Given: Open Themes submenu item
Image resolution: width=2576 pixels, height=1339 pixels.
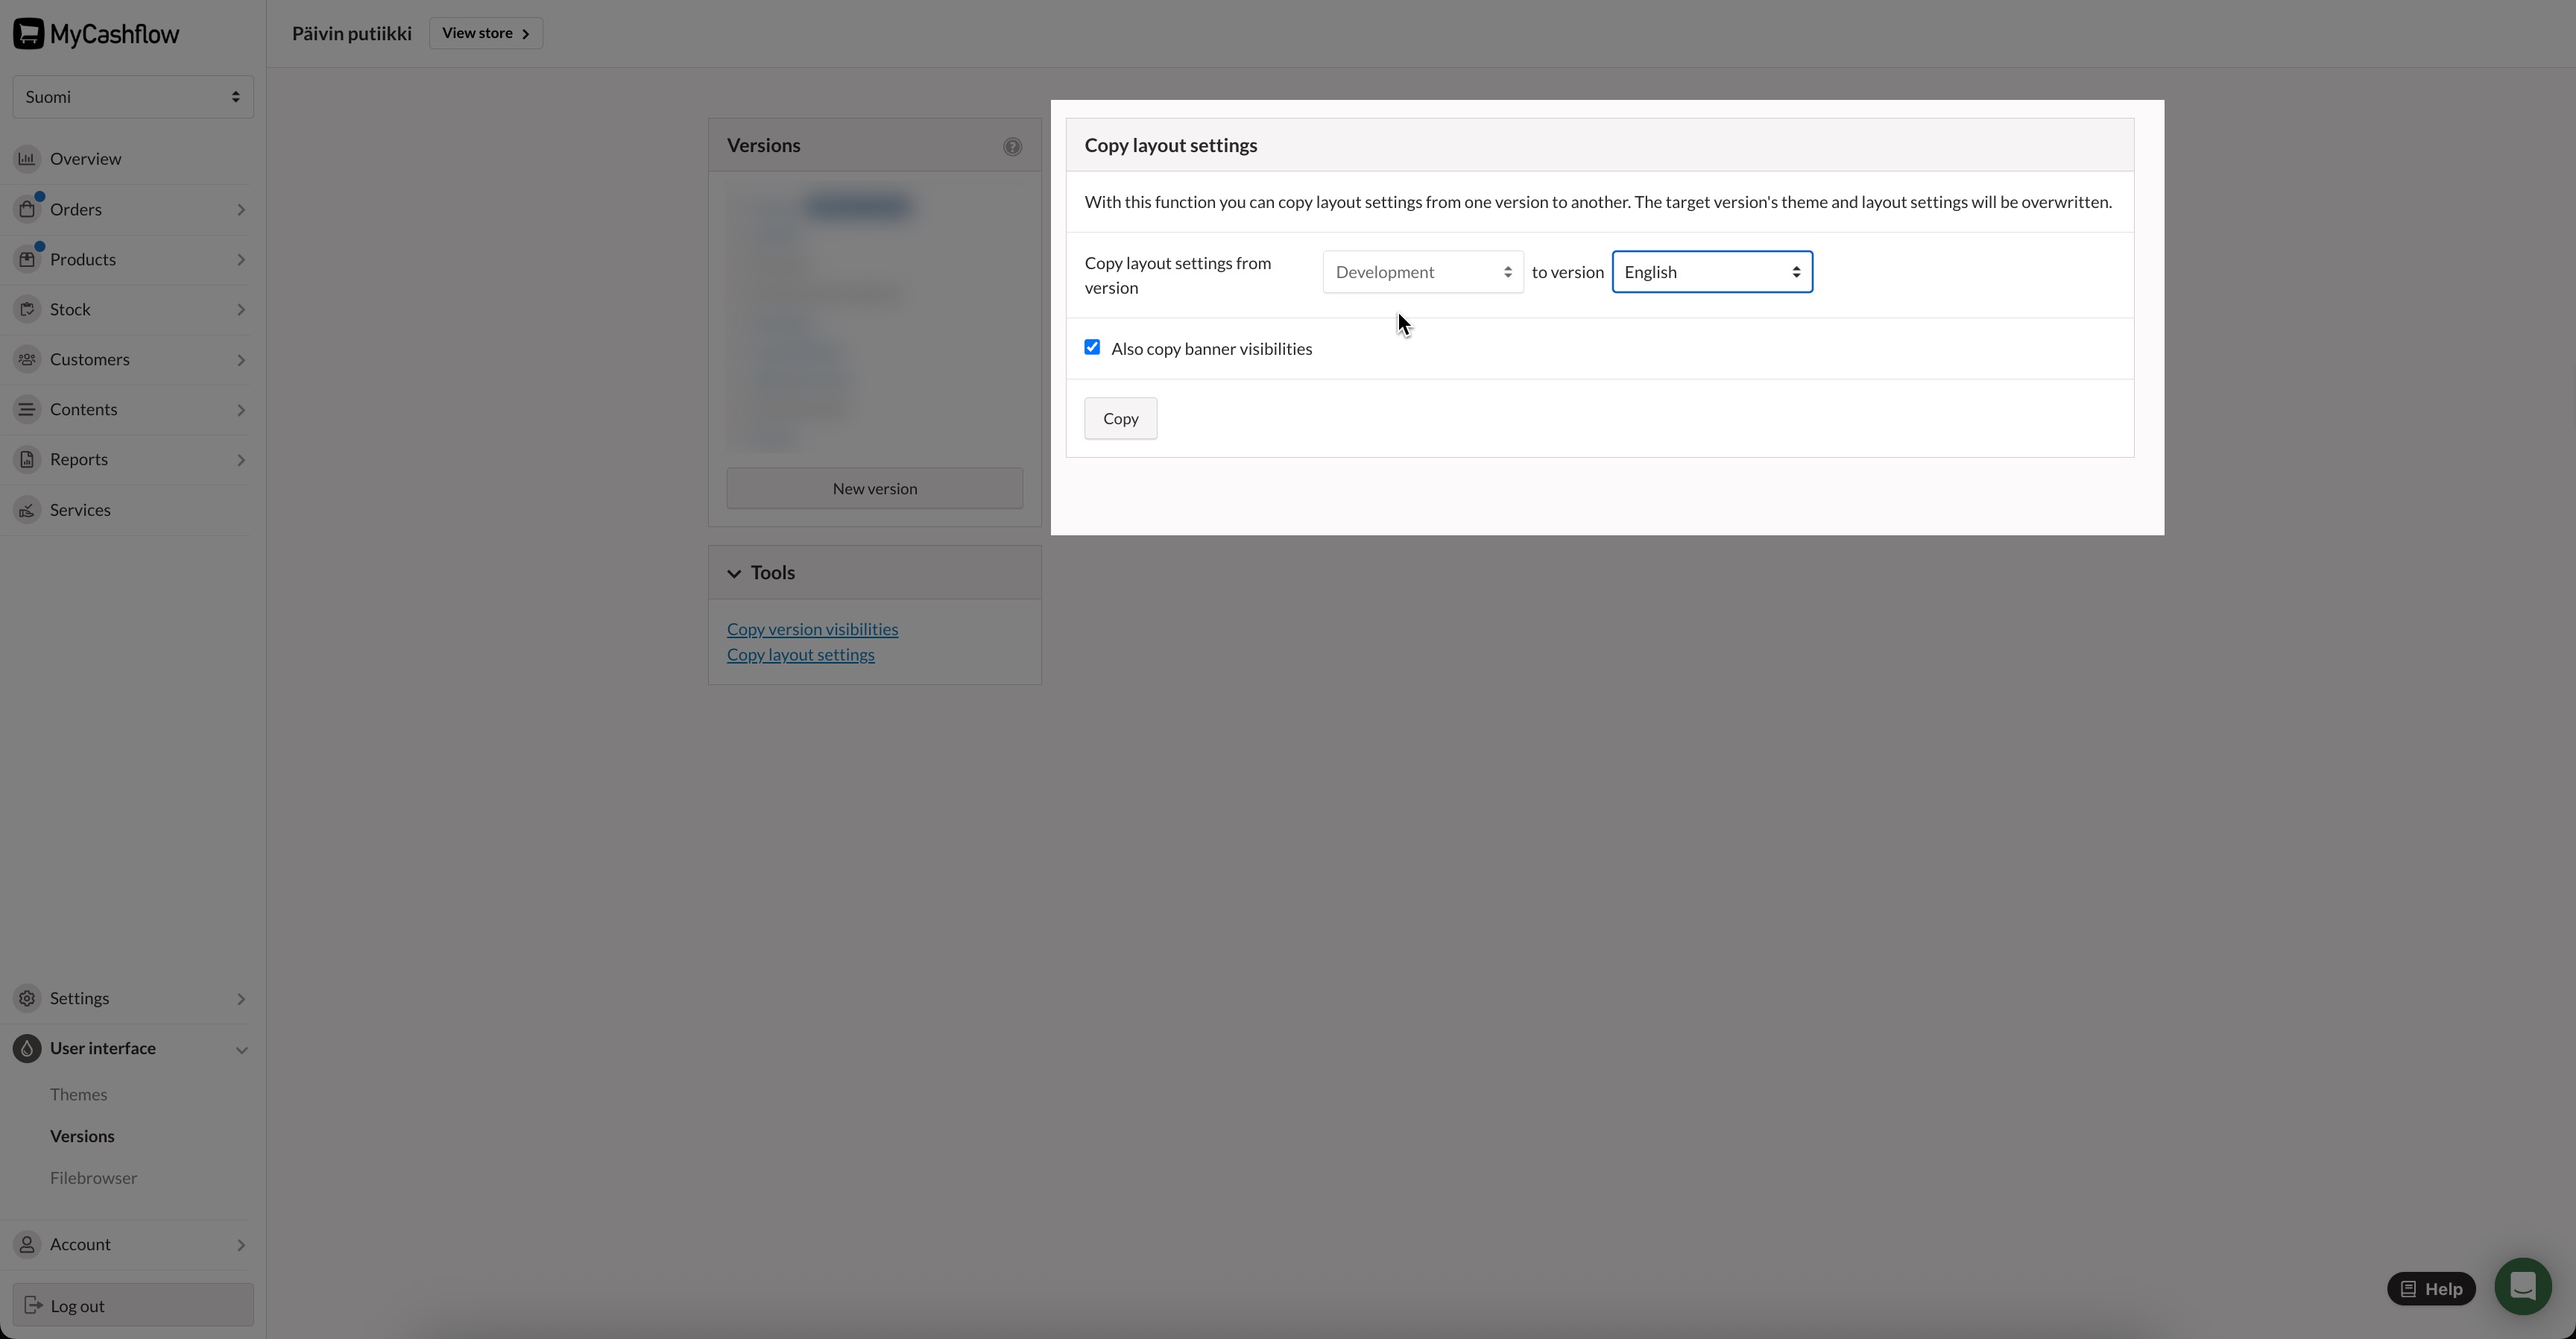Looking at the screenshot, I should (x=78, y=1094).
